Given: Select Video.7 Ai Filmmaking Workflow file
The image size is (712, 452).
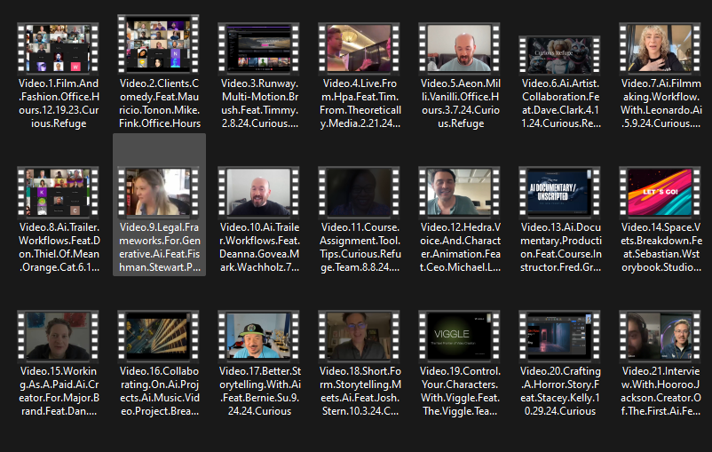Looking at the screenshot, I should pyautogui.click(x=661, y=48).
